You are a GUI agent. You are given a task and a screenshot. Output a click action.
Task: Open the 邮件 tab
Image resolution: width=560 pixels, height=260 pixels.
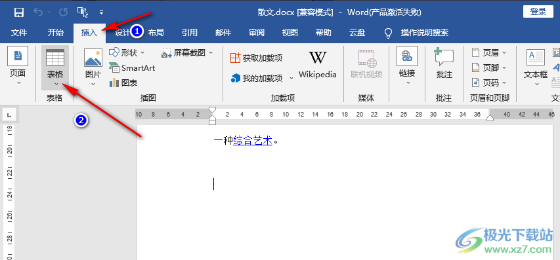click(223, 33)
